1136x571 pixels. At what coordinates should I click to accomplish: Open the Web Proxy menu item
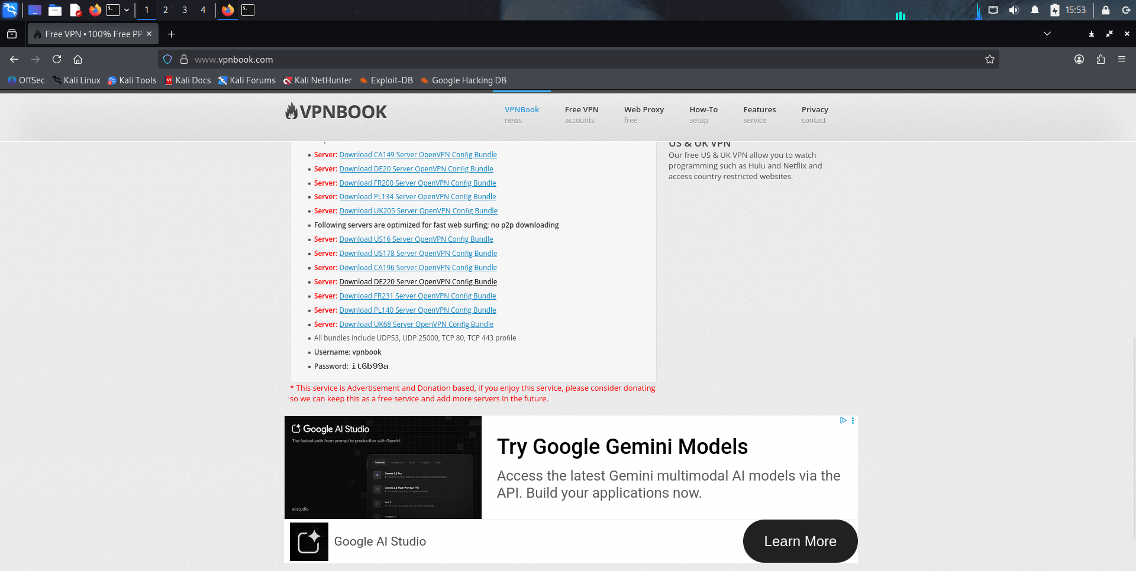644,115
